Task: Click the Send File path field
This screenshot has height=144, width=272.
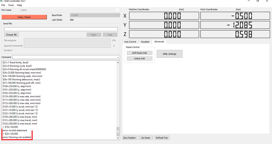Action: [61, 29]
